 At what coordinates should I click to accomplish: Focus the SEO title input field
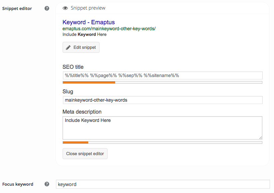(x=162, y=75)
